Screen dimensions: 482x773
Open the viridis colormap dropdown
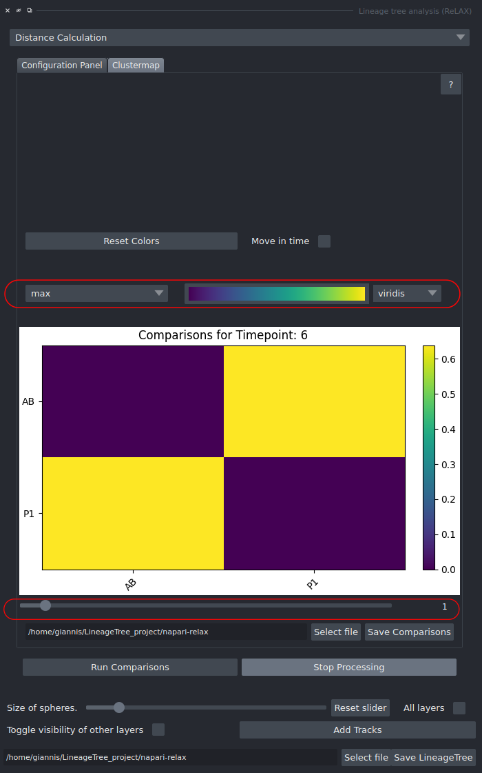coord(407,293)
